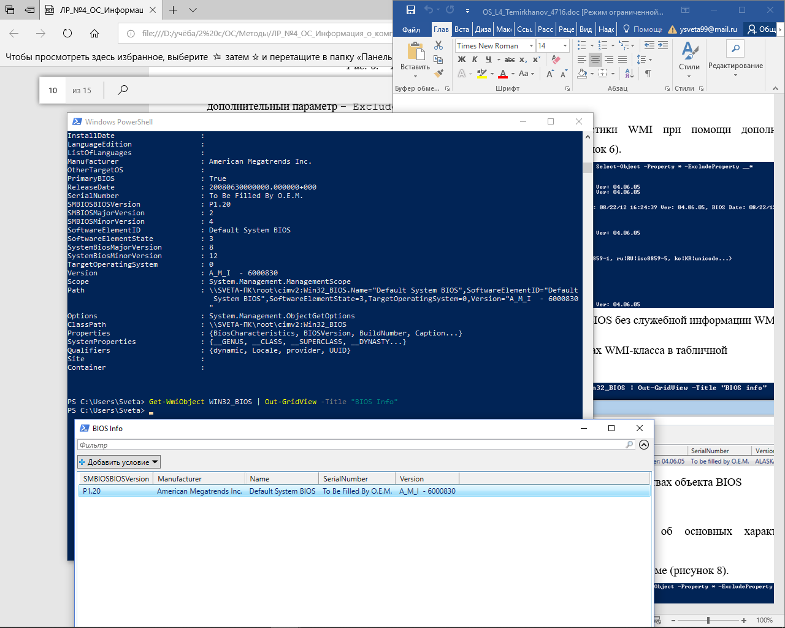Viewport: 785px width, 628px height.
Task: Click the Edge refresh button
Action: point(67,33)
